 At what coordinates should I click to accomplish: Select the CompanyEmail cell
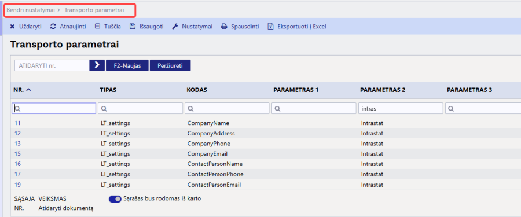[207, 154]
